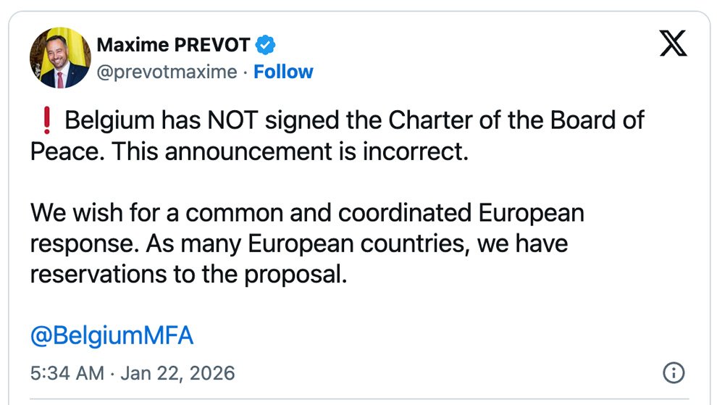Open the @BelgiumMFA mention link
The height and width of the screenshot is (405, 717).
pyautogui.click(x=112, y=336)
